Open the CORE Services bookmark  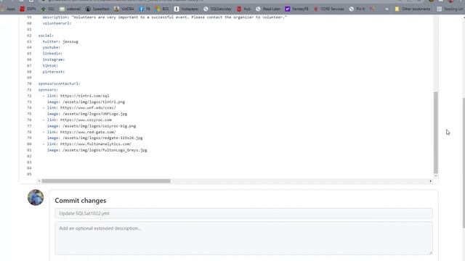coord(329,9)
